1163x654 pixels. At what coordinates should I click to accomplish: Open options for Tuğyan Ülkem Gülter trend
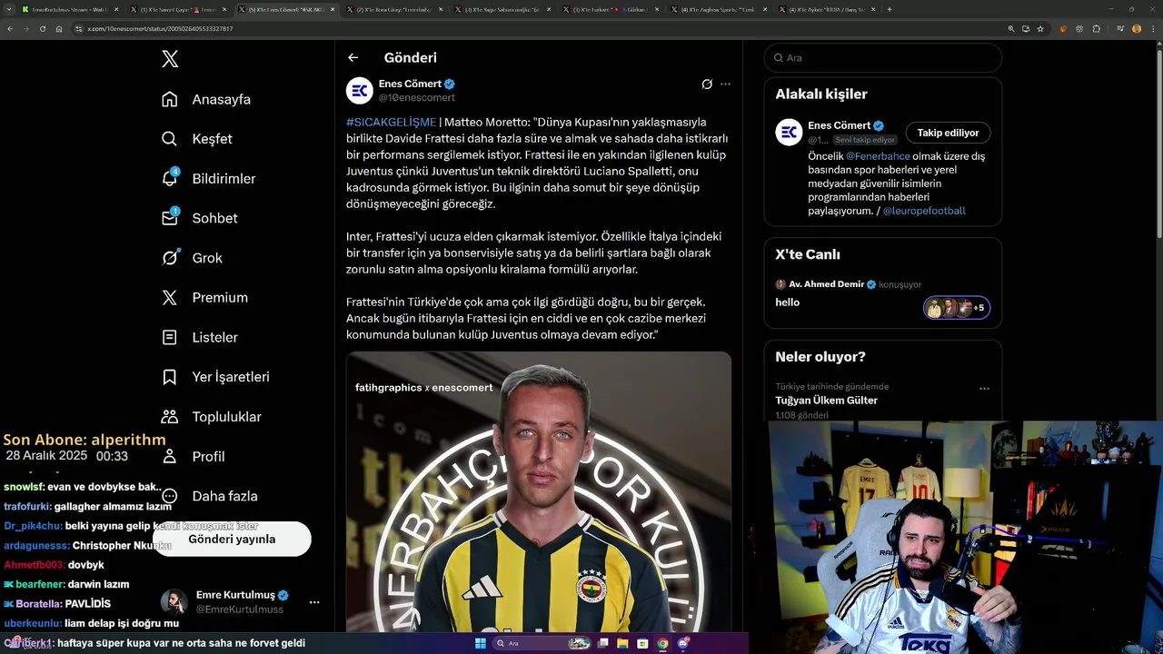(x=984, y=389)
